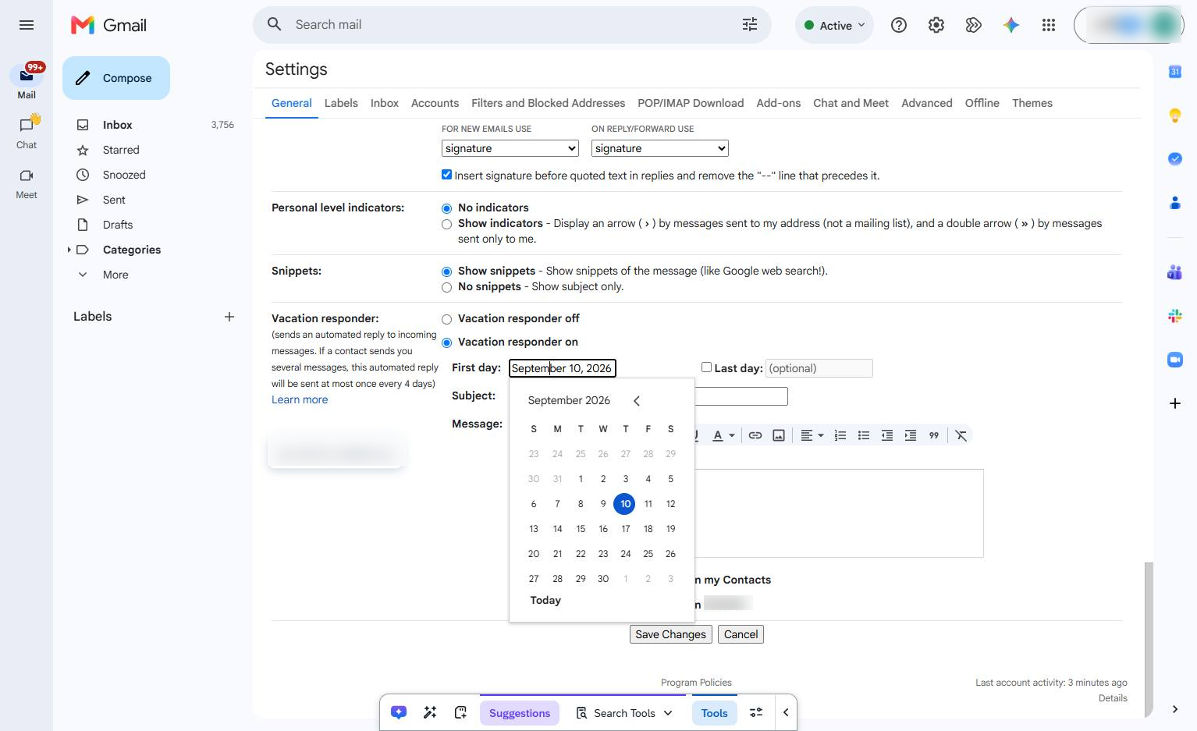The image size is (1197, 731).
Task: Turn Vacation responder off
Action: (446, 319)
